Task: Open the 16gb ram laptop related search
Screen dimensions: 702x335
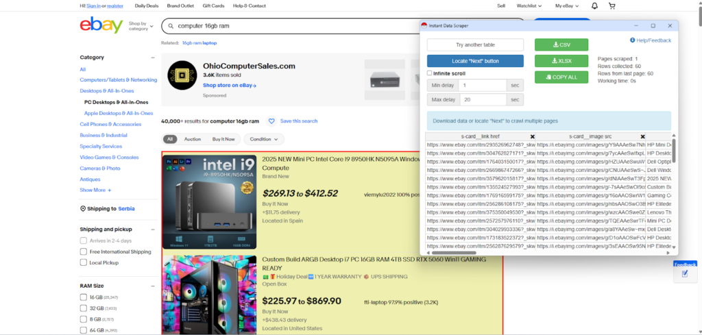Action: click(199, 43)
